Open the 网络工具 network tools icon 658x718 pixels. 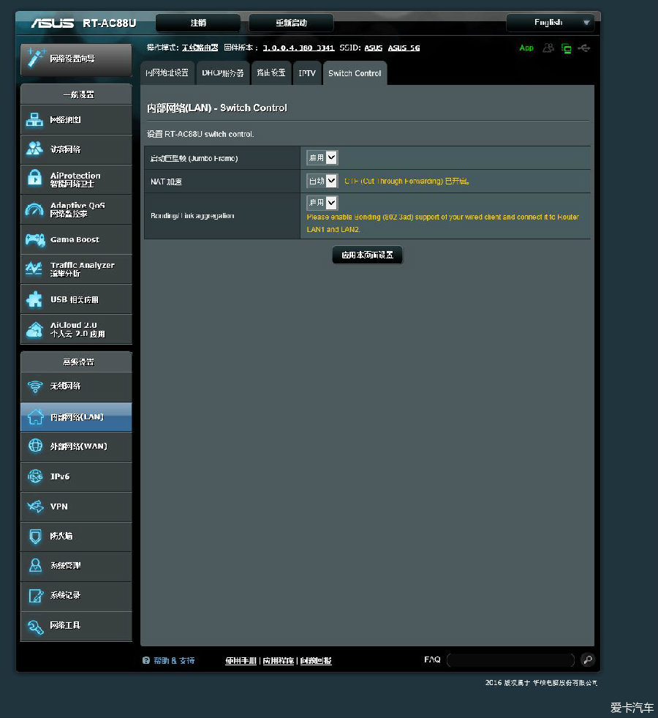click(x=36, y=626)
